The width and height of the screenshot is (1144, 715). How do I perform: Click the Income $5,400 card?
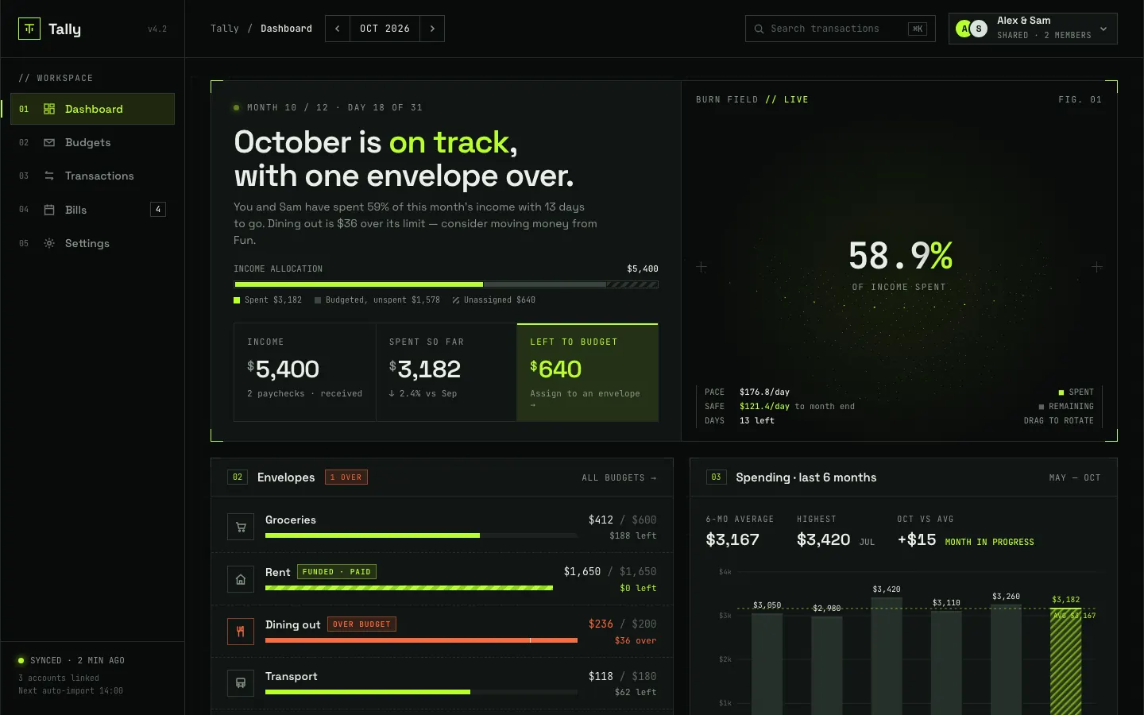[305, 372]
